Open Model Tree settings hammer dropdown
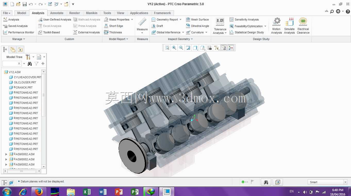 tap(33, 57)
